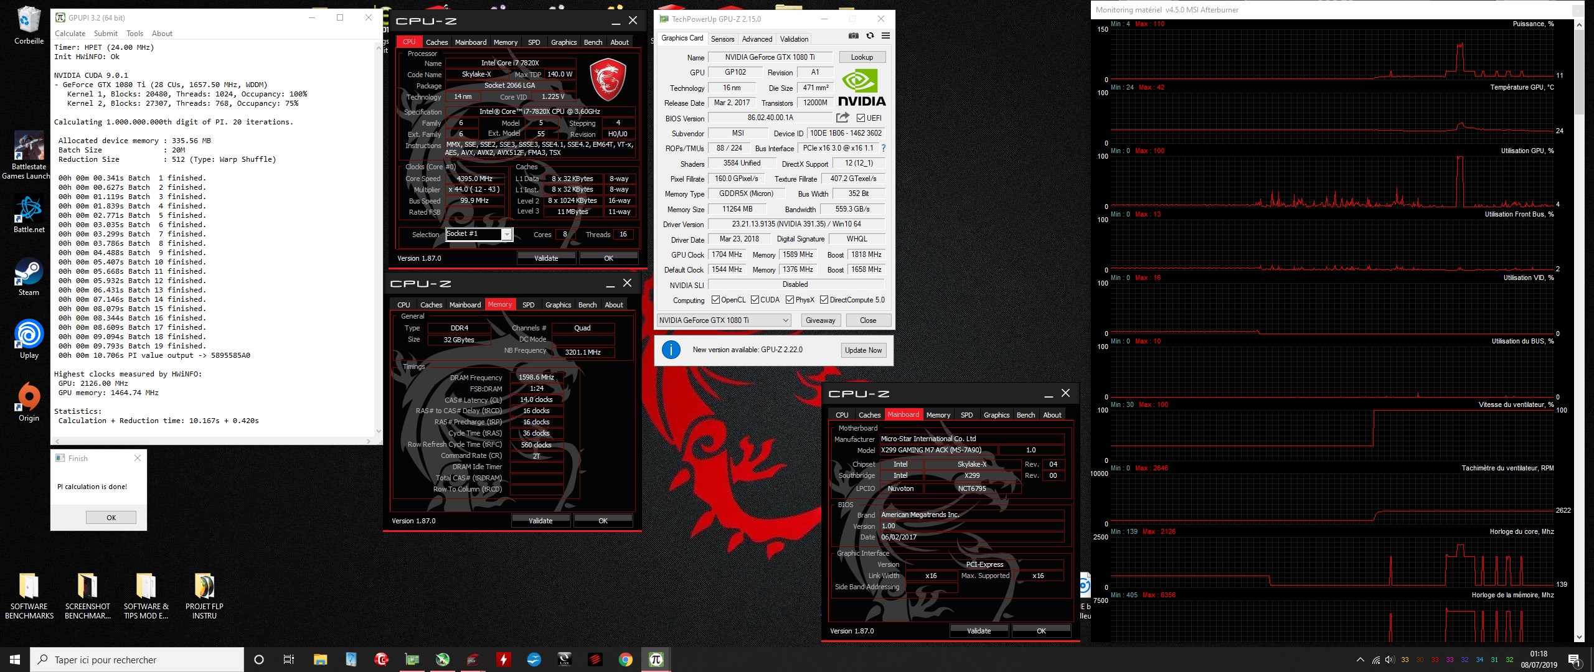Viewport: 1594px width, 672px height.
Task: Click OK in the Finish dialog
Action: [x=111, y=517]
